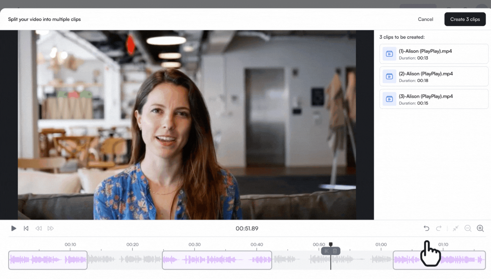
Task: Fit the timeline to the view
Action: (x=456, y=228)
